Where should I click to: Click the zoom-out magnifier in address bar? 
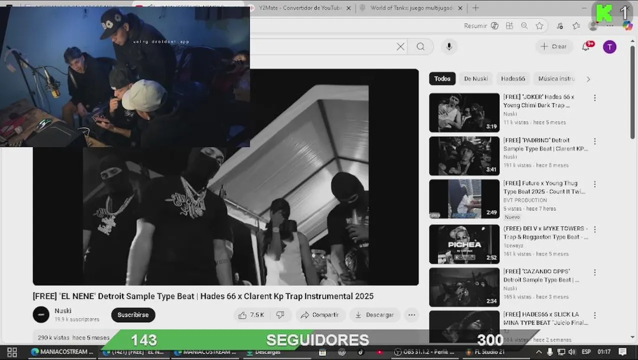click(524, 26)
